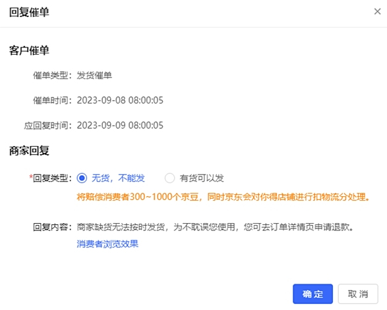
Task: Click the required 回复类型 field label
Action: pos(50,178)
